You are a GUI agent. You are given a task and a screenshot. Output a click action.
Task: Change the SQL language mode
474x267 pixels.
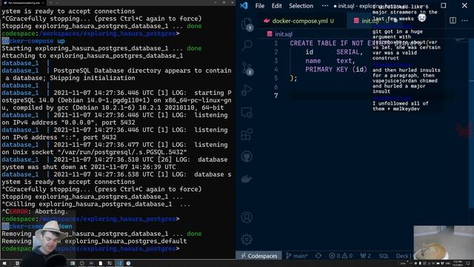pyautogui.click(x=384, y=256)
